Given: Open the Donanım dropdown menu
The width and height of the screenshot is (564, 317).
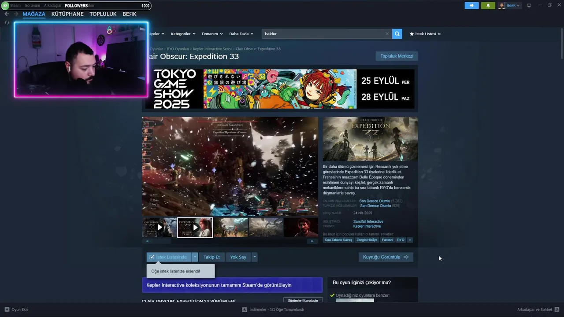Looking at the screenshot, I should tap(212, 34).
